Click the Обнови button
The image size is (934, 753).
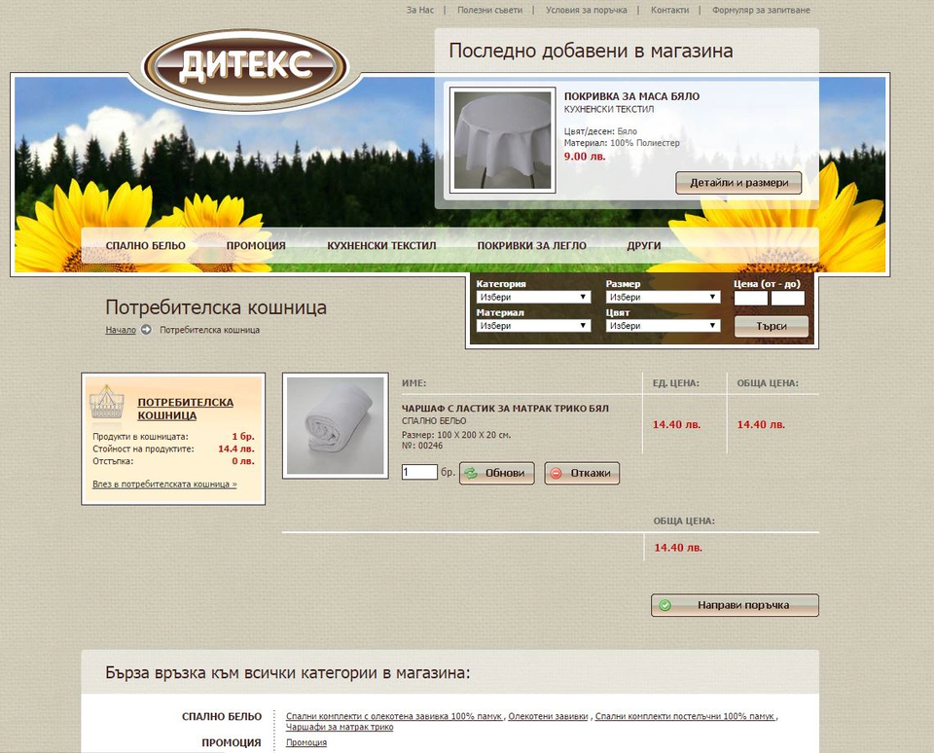(497, 473)
